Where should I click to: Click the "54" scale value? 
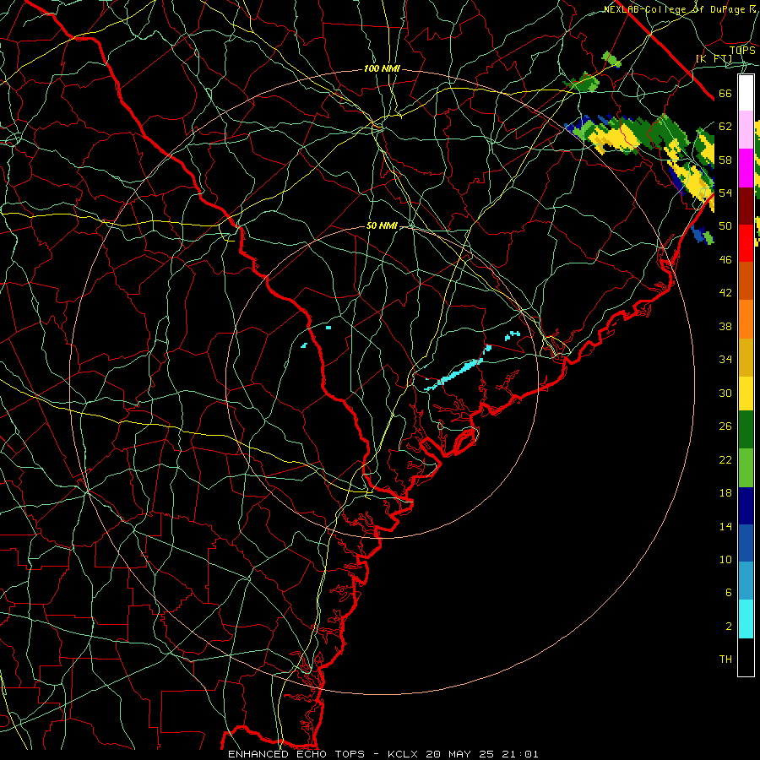725,193
